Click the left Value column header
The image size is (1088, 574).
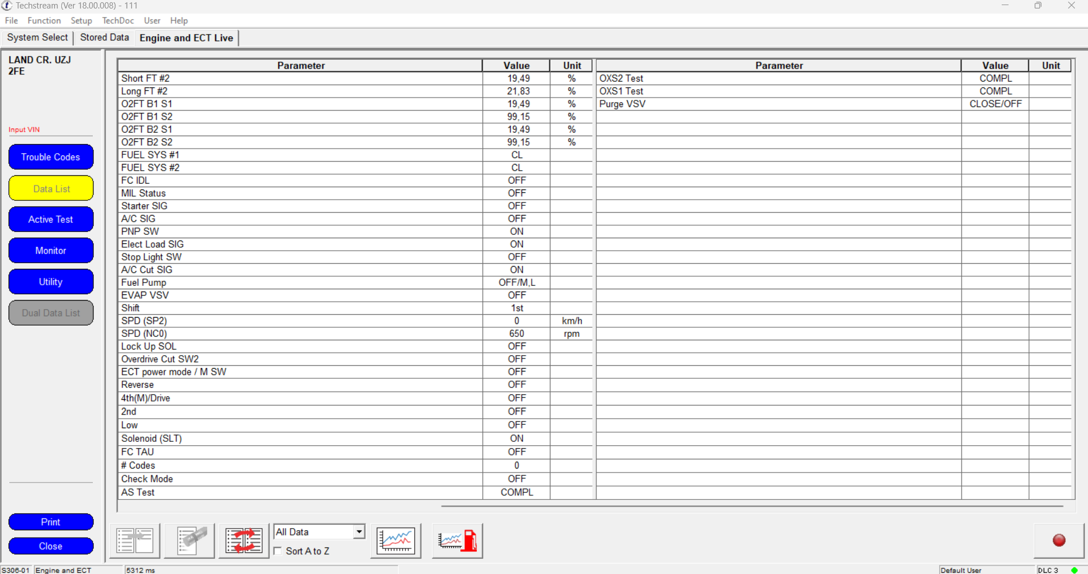(516, 65)
